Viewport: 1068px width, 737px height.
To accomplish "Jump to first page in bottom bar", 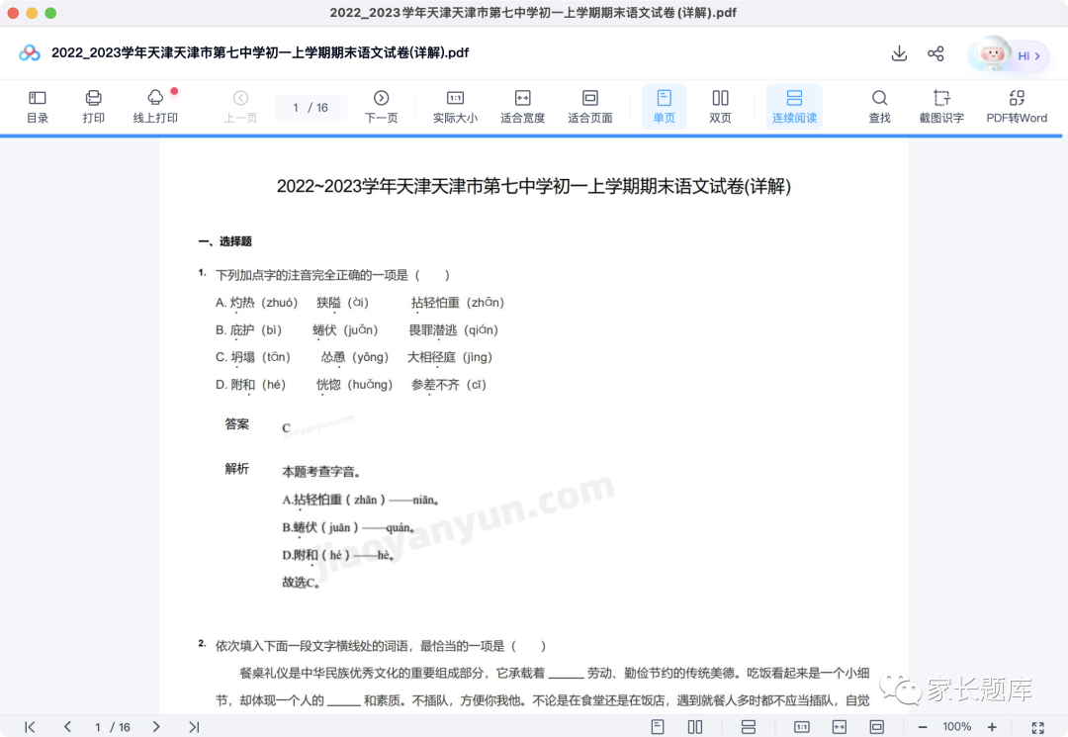I will tap(30, 727).
